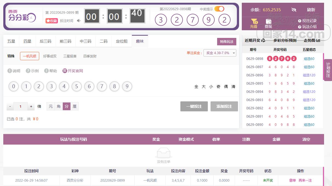Switch to the 五星 tab
This screenshot has width=332, height=186.
click(11, 41)
